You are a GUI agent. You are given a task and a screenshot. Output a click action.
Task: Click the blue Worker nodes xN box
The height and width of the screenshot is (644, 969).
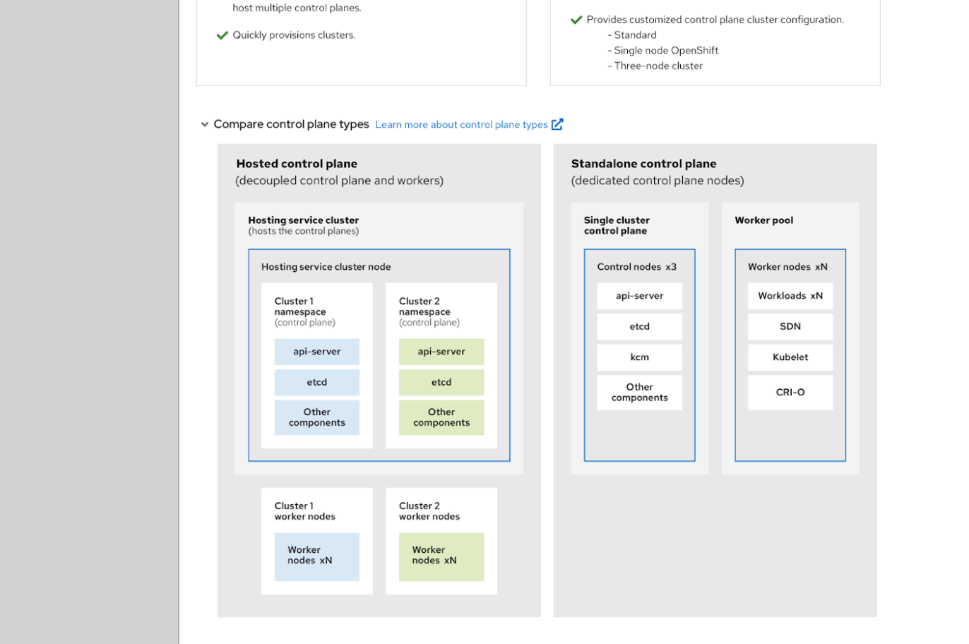[x=316, y=556]
